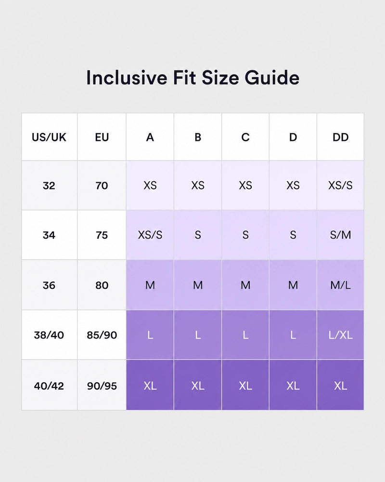Click the 40/42 US/UK size cell

pos(49,385)
